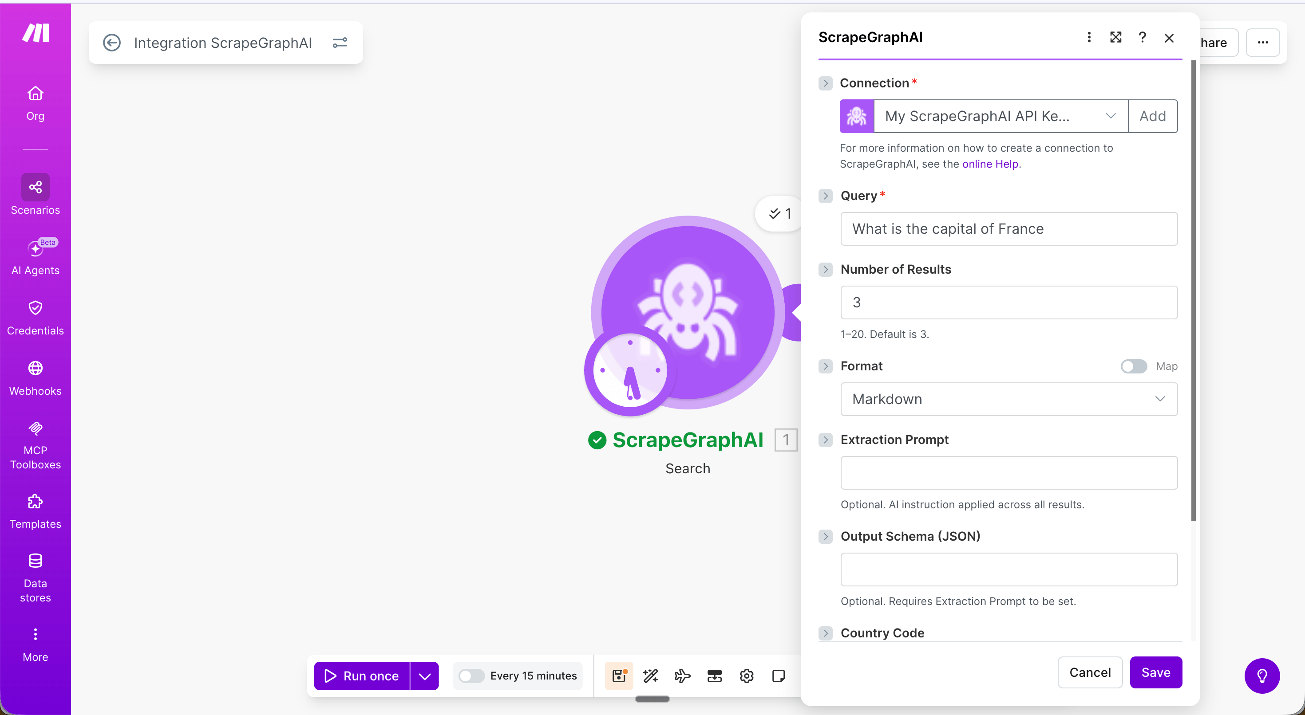Image resolution: width=1305 pixels, height=715 pixels.
Task: Open the Templates section
Action: pos(36,511)
